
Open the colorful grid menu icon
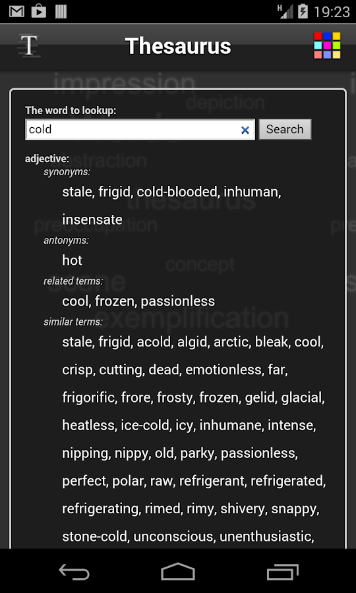pyautogui.click(x=327, y=45)
